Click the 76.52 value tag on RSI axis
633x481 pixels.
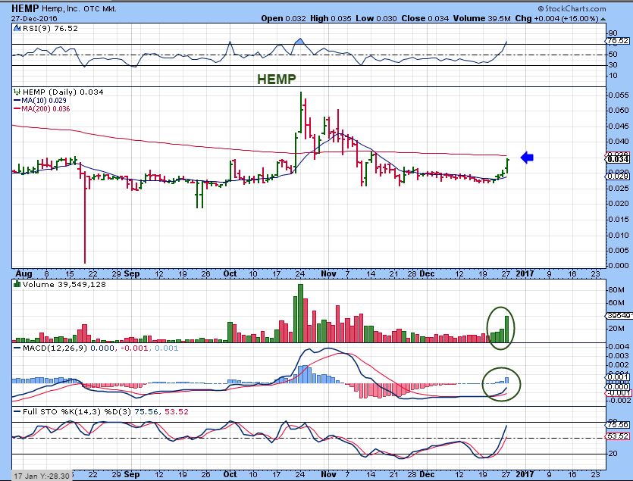[618, 41]
